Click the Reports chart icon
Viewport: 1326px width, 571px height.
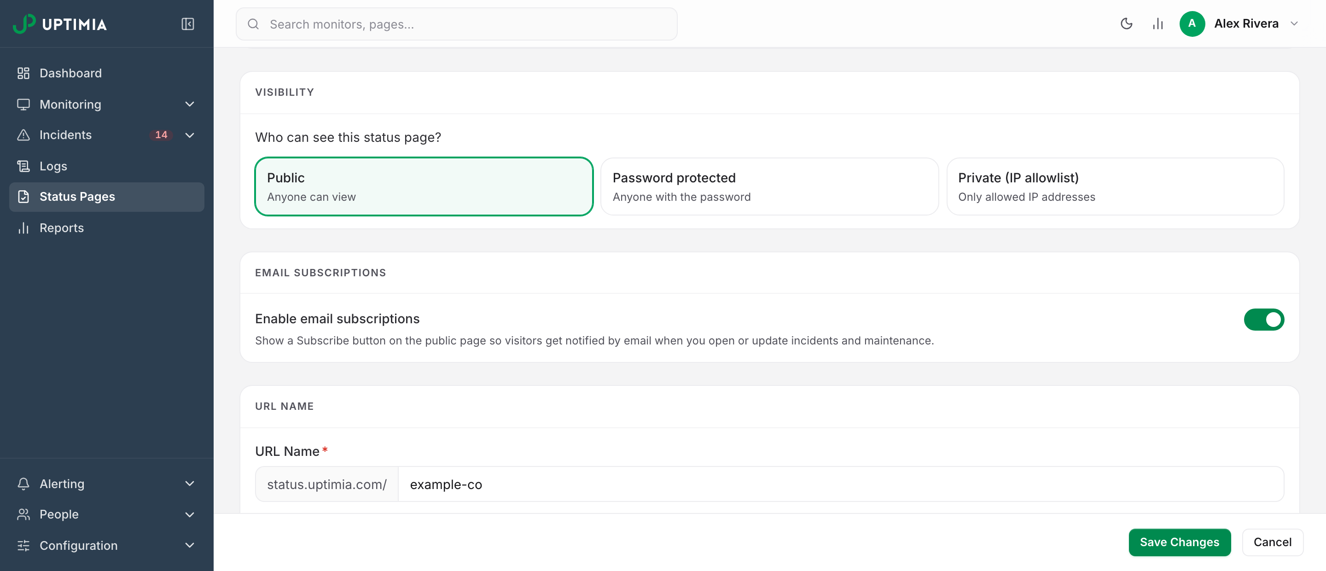pyautogui.click(x=23, y=227)
